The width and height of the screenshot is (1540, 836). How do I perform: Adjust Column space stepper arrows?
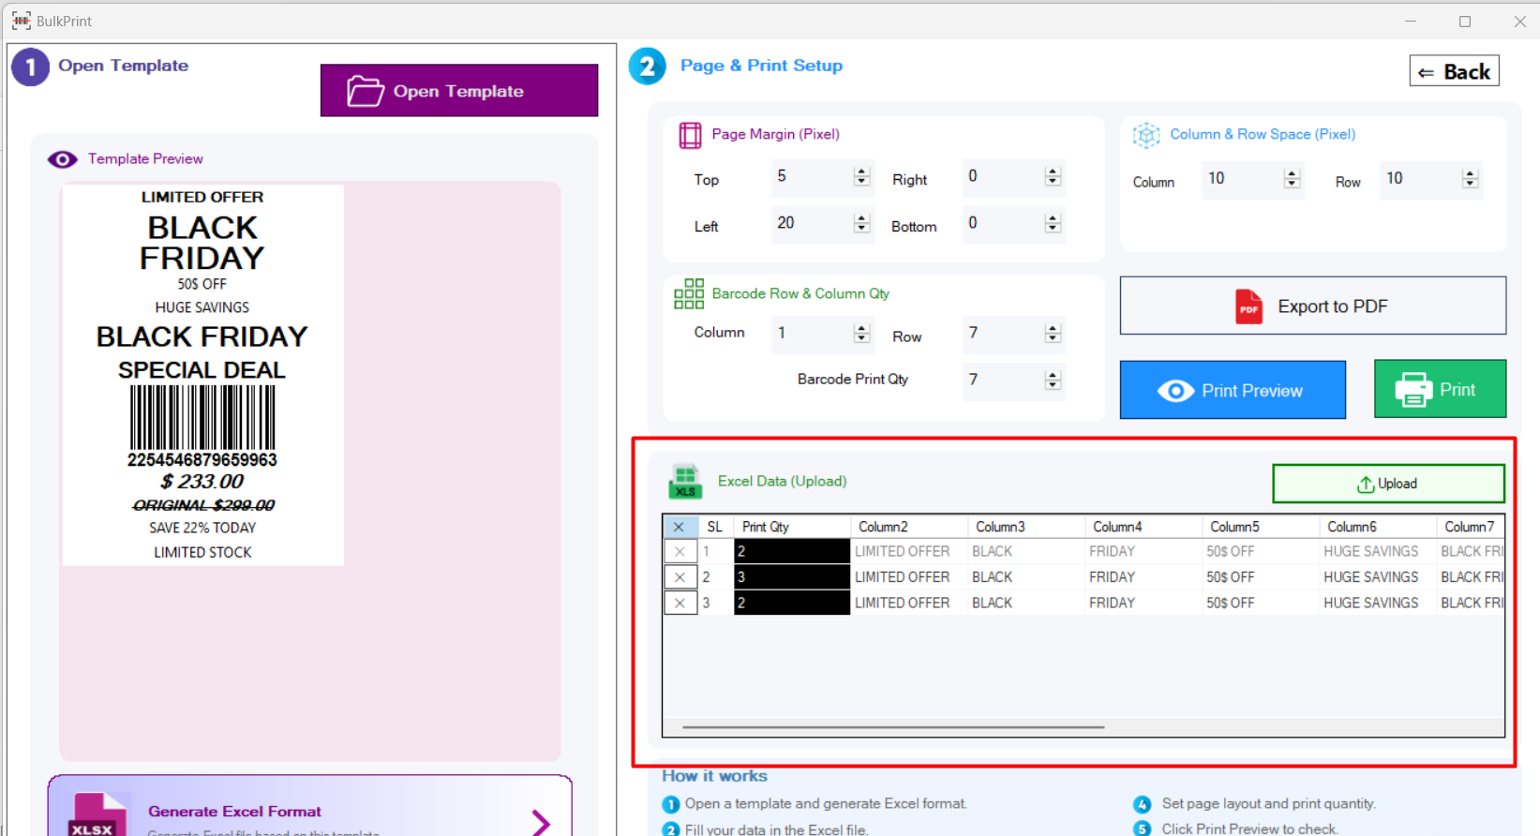(1292, 178)
